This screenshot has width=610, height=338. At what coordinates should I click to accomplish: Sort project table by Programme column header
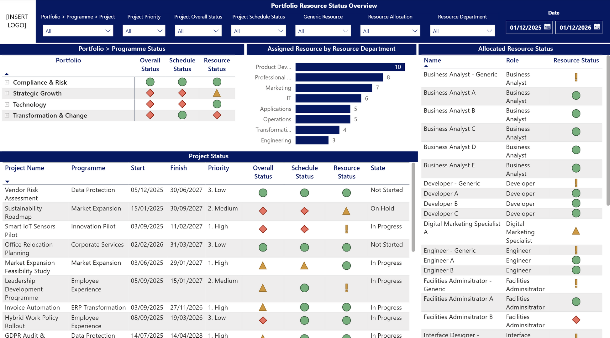click(x=88, y=168)
